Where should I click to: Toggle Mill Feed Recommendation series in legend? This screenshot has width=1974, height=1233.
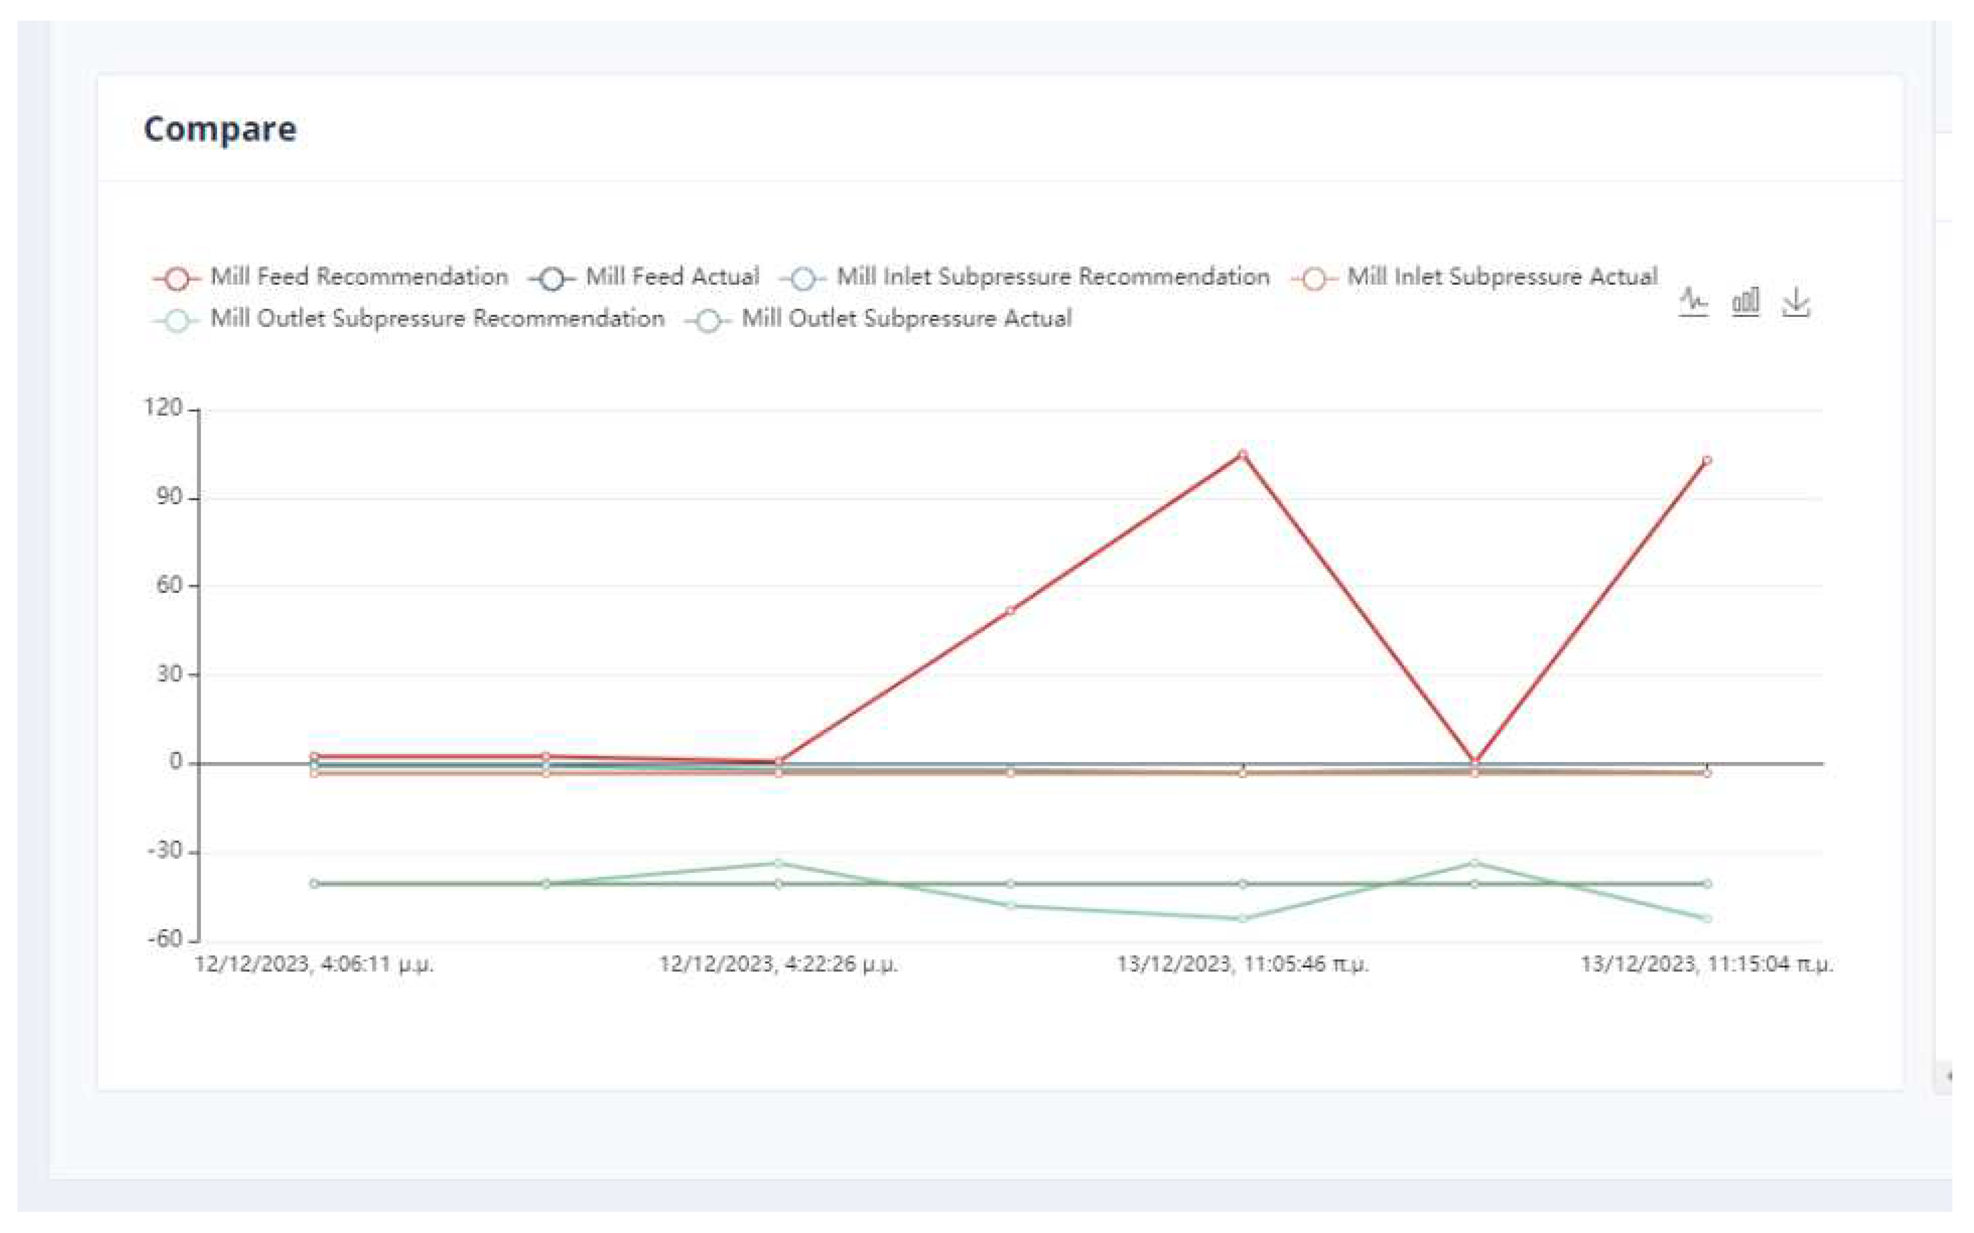(x=330, y=277)
